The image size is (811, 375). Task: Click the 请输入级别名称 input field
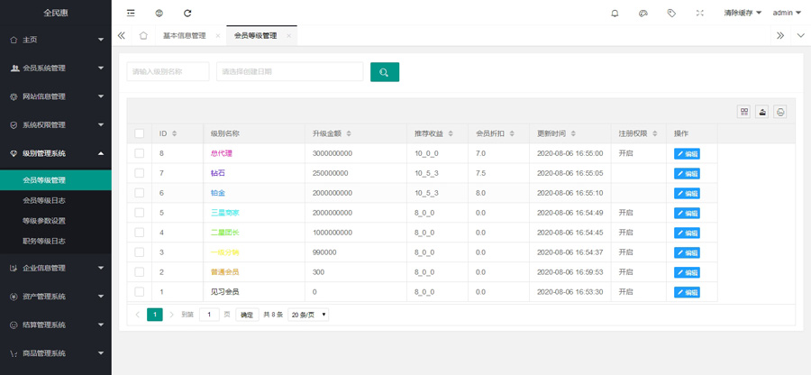click(168, 71)
